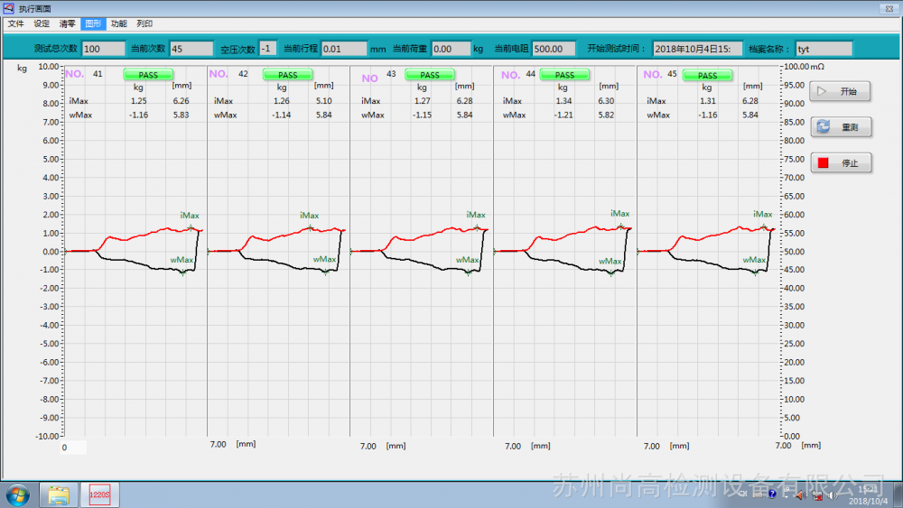Click the Windows Start orb

point(17,494)
